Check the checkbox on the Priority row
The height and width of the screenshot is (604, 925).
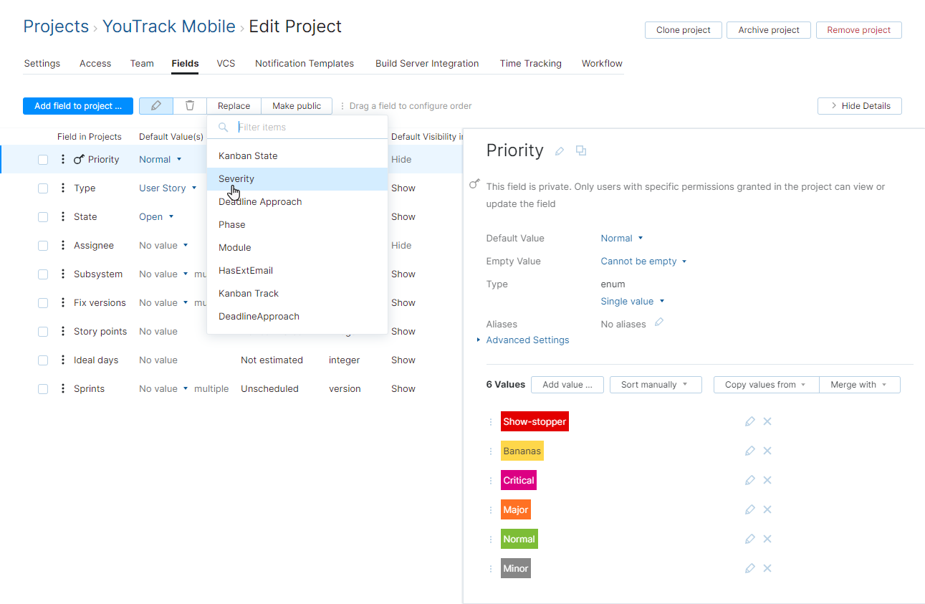click(x=43, y=159)
